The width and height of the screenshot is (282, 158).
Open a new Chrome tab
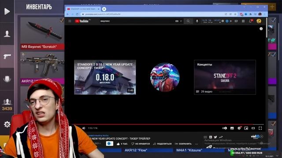click(104, 9)
